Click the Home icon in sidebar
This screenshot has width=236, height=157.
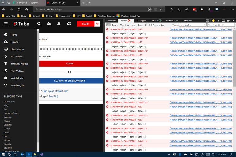[6, 35]
